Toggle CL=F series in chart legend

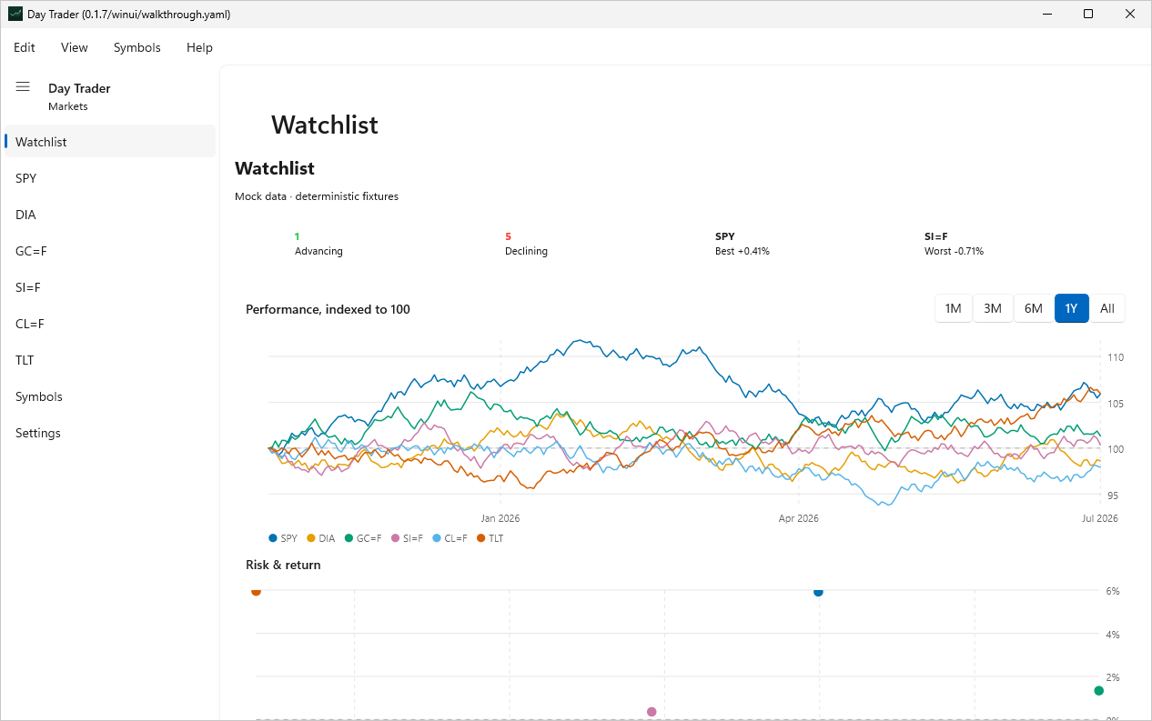pyautogui.click(x=450, y=538)
